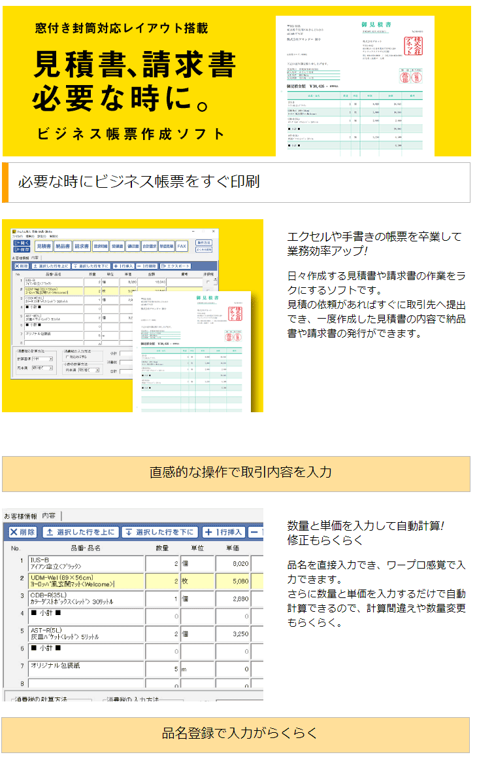Image resolution: width=477 pixels, height=759 pixels.
Task: Switch to 内容 tab in enlarged table screenshot
Action: pyautogui.click(x=49, y=516)
